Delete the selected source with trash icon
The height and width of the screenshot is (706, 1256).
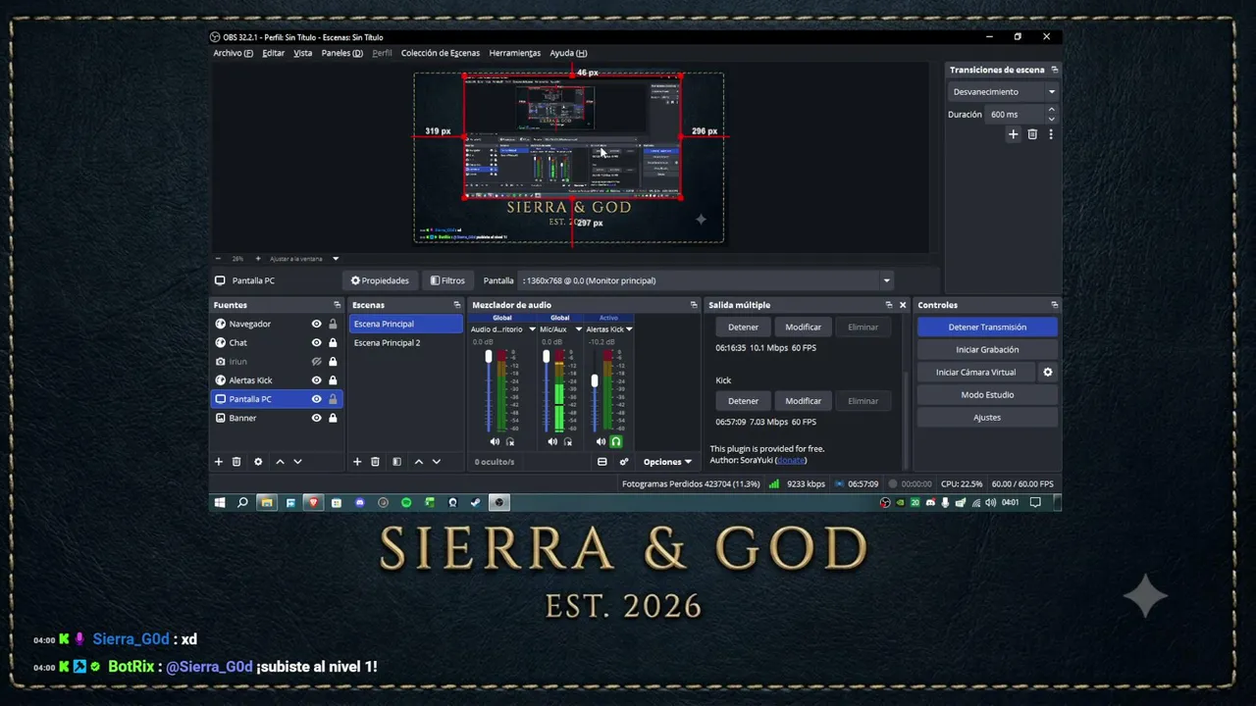(236, 462)
